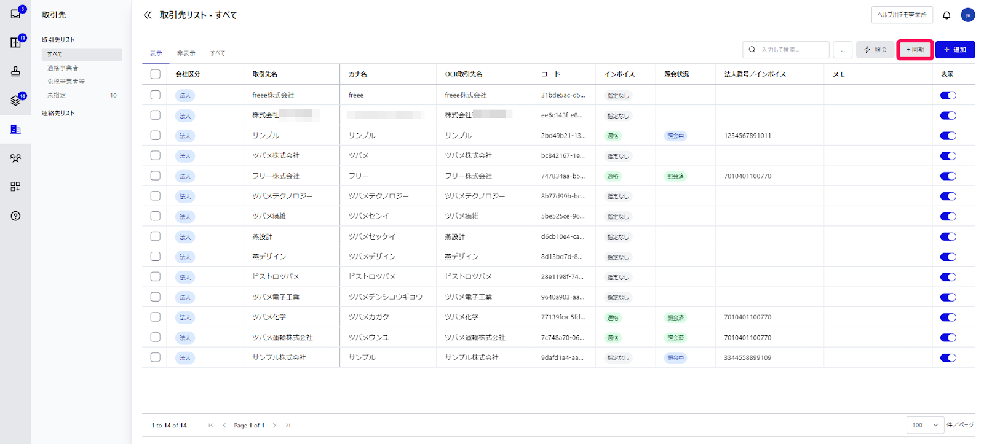Open the layers stack sidebar icon
This screenshot has height=444, width=984.
[x=15, y=100]
